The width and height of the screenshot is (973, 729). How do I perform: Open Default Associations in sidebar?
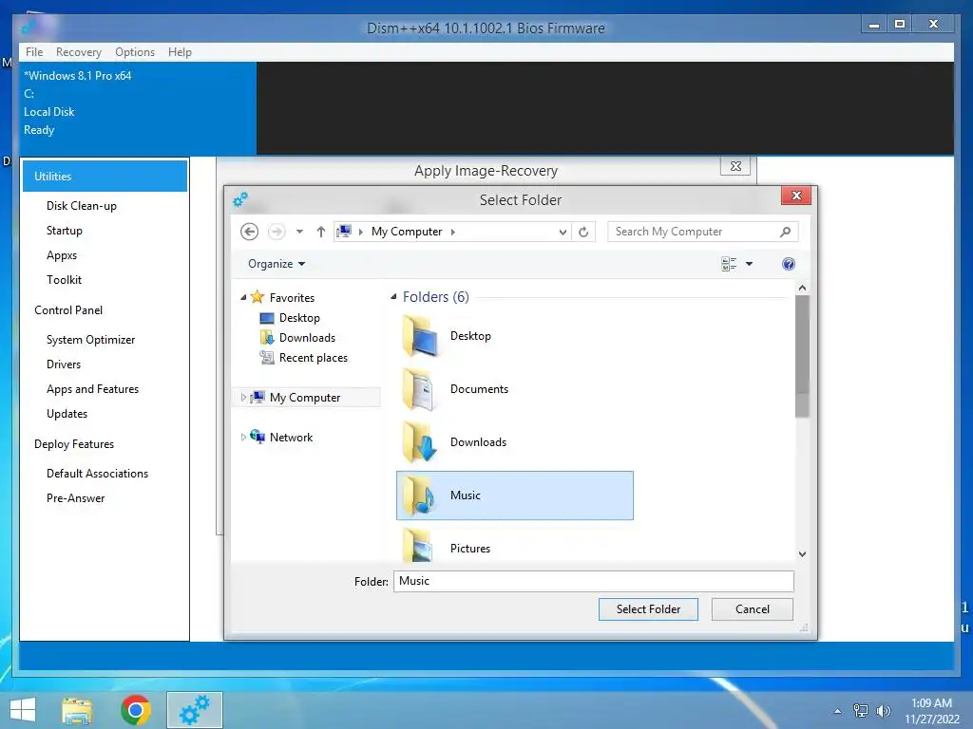pyautogui.click(x=98, y=474)
